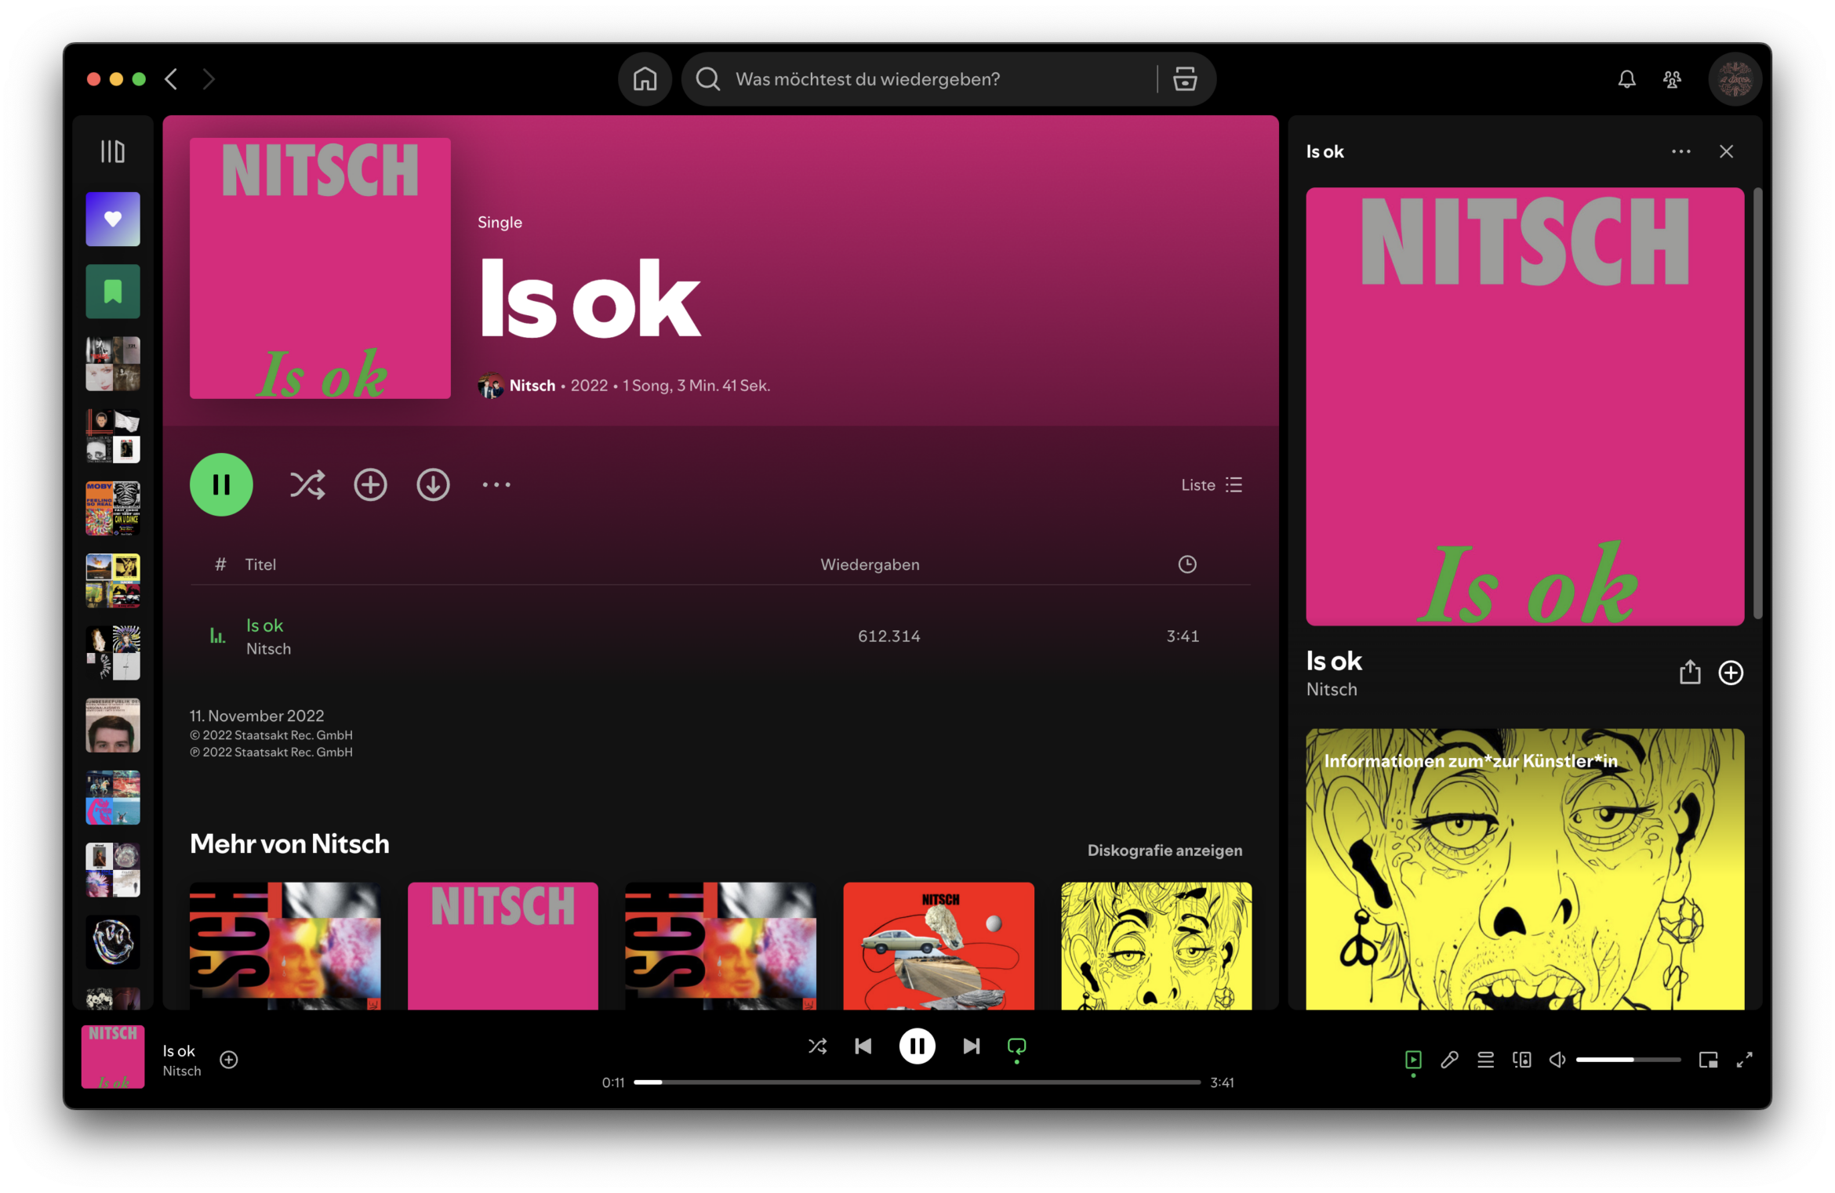Disable the repeat mode button
Viewport: 1835px width, 1193px height.
(1016, 1046)
